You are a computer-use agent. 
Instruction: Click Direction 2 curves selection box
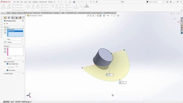[15, 51]
